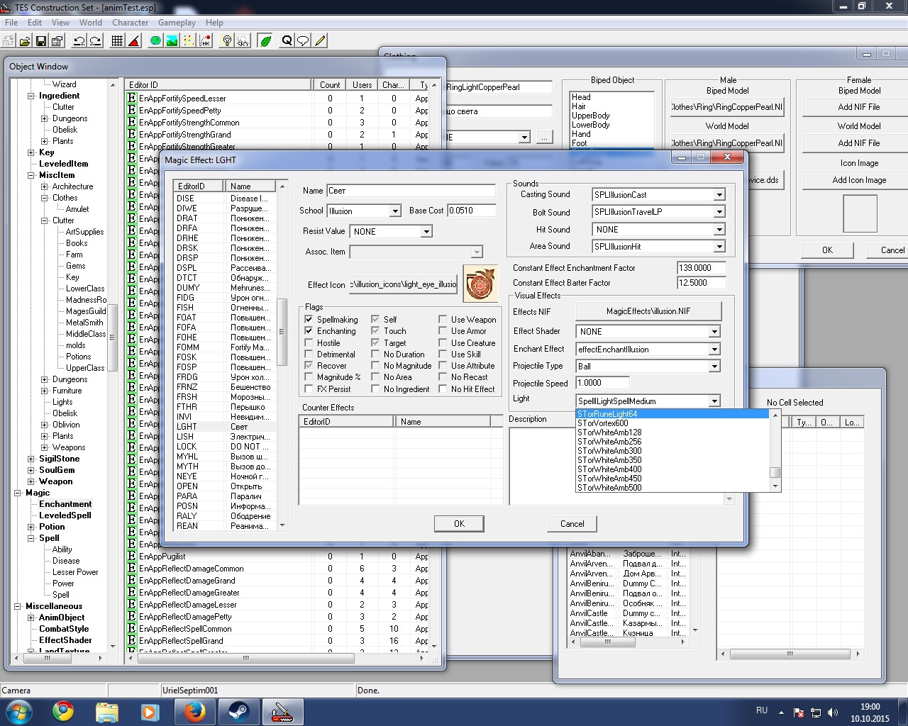Click the Effects NIF file button

[648, 311]
